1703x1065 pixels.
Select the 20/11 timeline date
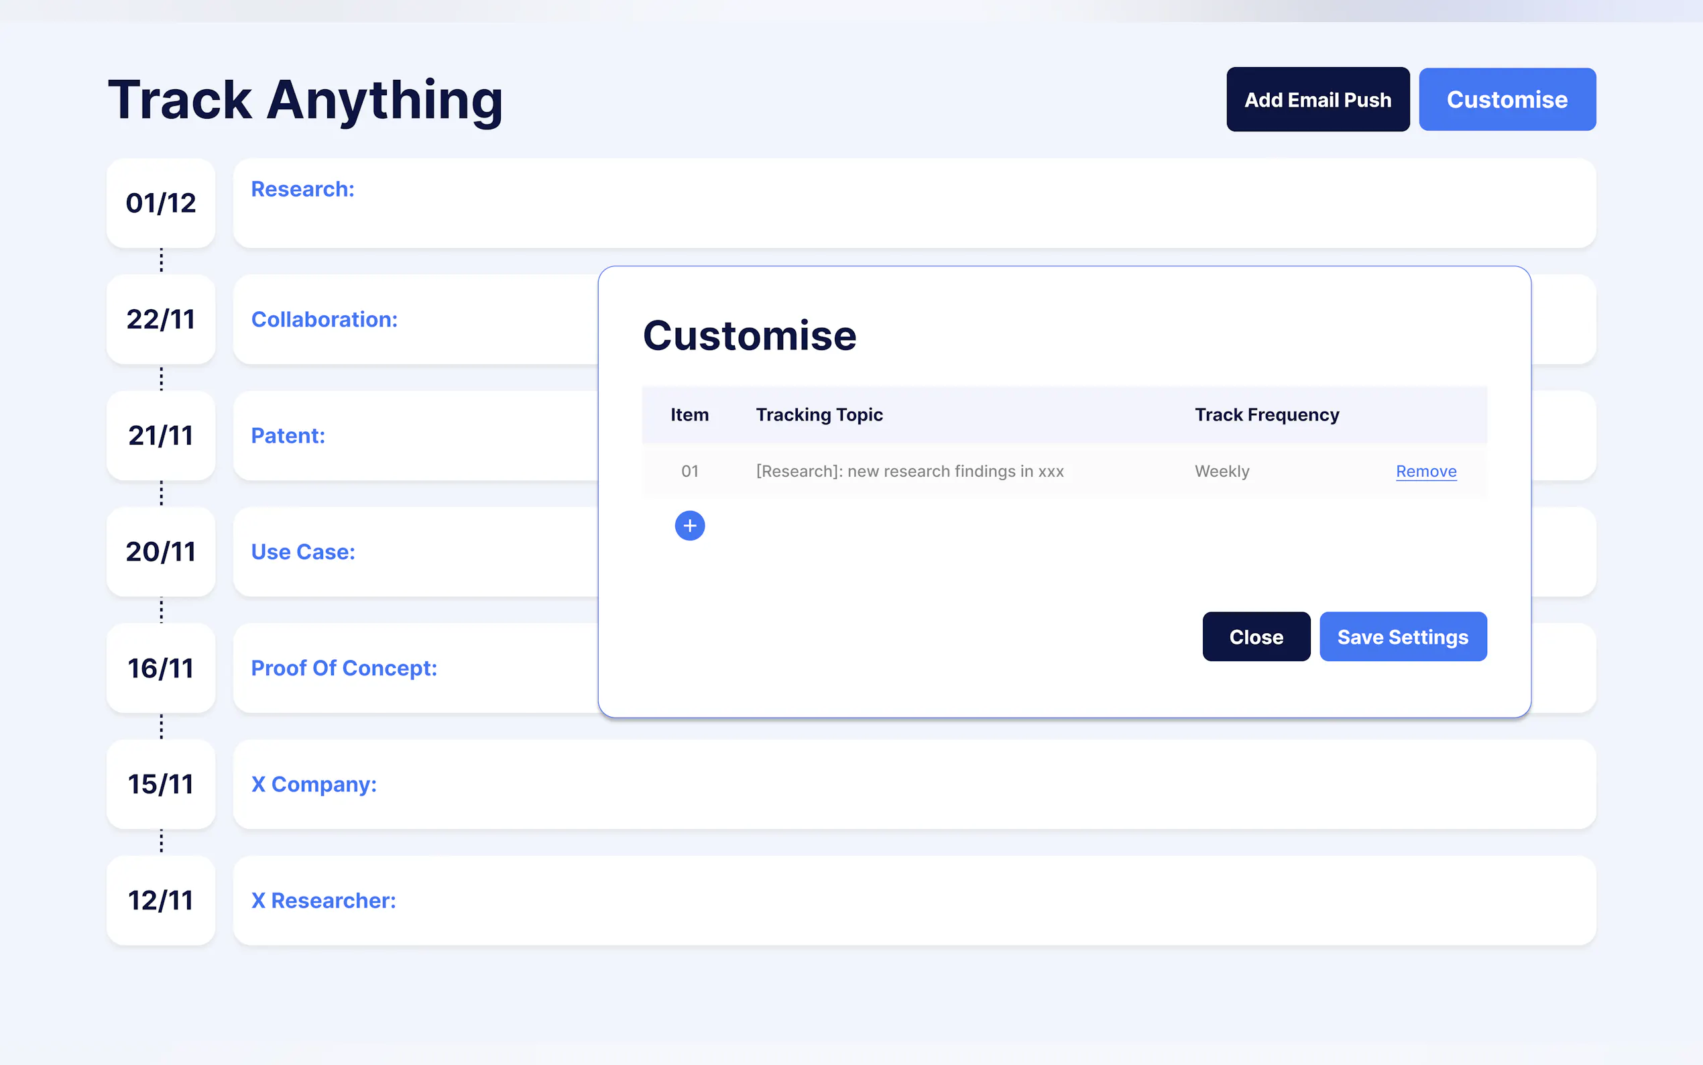click(160, 551)
